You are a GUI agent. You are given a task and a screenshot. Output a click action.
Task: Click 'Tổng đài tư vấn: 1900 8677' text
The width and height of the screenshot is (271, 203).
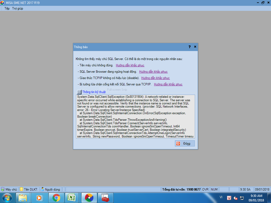tap(181, 189)
